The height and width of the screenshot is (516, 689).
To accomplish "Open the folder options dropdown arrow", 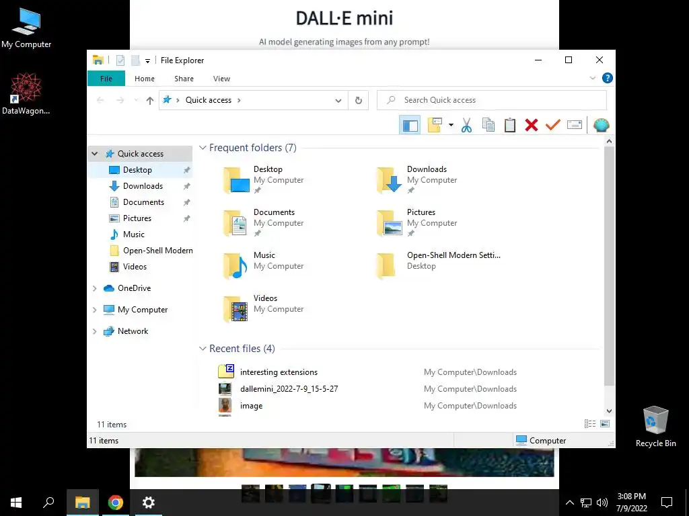I will 451,126.
